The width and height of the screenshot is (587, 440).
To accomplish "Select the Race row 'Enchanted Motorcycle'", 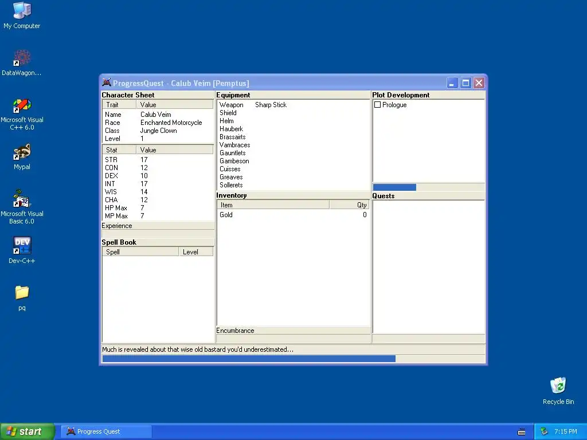I will coord(158,123).
